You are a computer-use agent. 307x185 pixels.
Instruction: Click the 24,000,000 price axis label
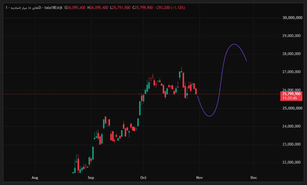(x=292, y=126)
